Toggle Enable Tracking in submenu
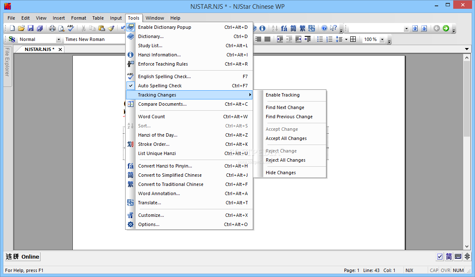 click(290, 95)
